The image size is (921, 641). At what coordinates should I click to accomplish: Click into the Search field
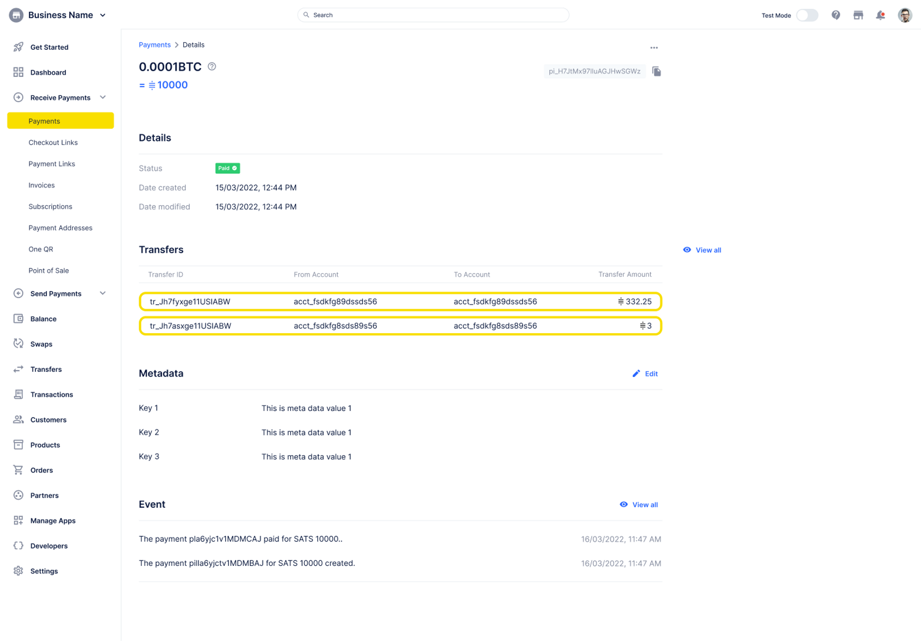point(433,15)
